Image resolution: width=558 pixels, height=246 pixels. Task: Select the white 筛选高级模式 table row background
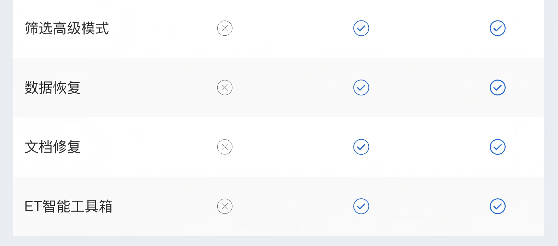point(290,46)
